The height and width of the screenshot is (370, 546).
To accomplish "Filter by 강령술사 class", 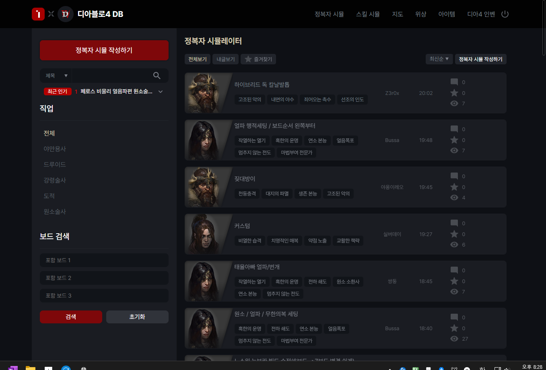I will (x=55, y=180).
